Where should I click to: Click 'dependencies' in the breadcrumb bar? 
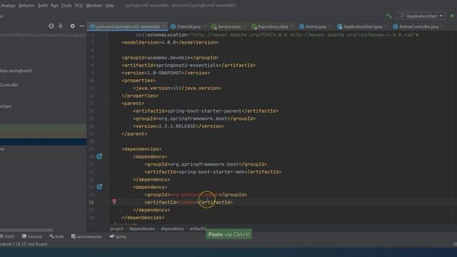142,228
